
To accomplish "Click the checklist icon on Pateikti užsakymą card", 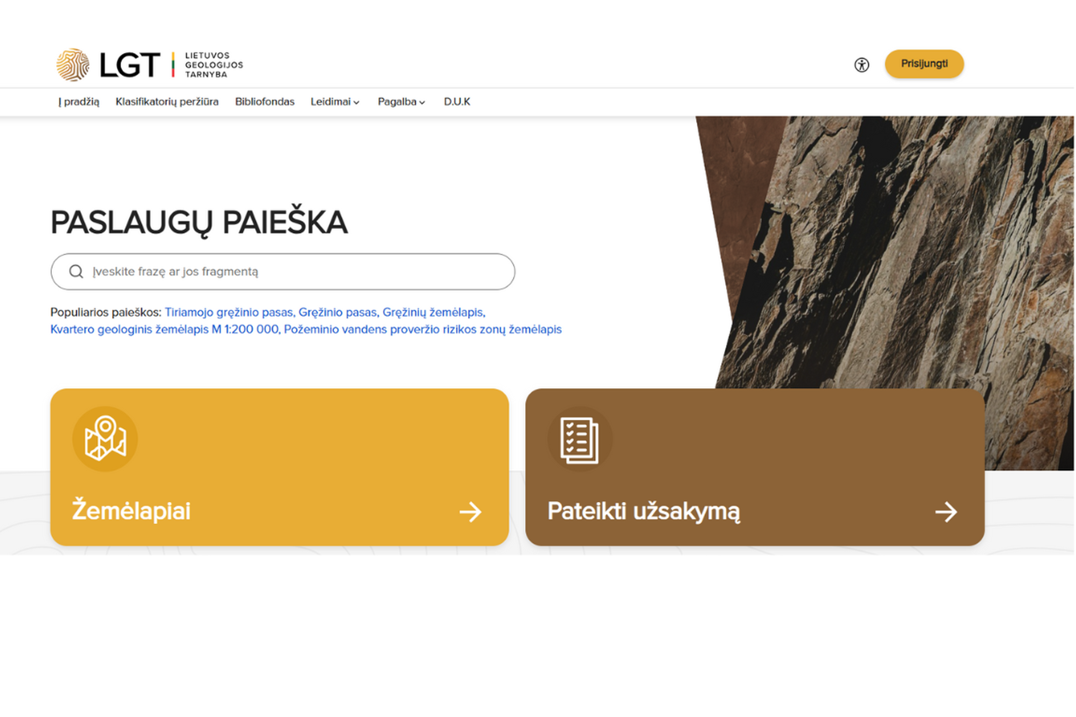I will 580,440.
